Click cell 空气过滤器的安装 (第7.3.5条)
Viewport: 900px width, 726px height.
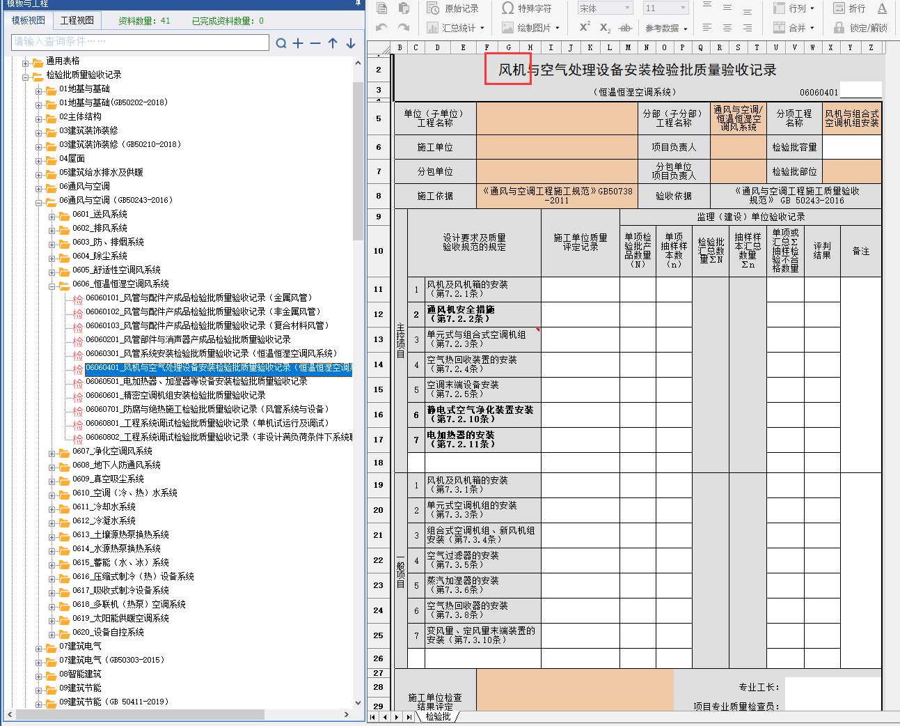pyautogui.click(x=483, y=560)
